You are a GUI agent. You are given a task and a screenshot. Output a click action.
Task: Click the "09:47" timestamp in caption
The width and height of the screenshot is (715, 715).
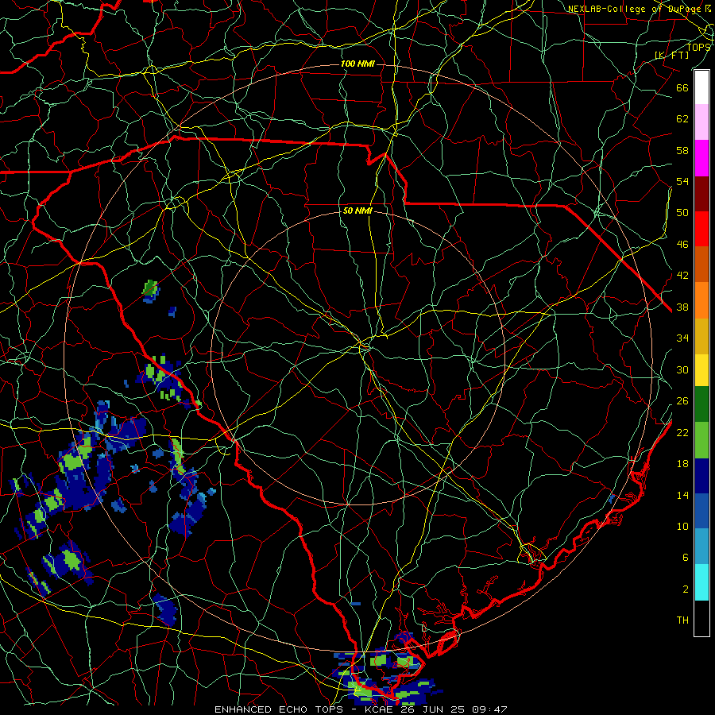pyautogui.click(x=489, y=709)
